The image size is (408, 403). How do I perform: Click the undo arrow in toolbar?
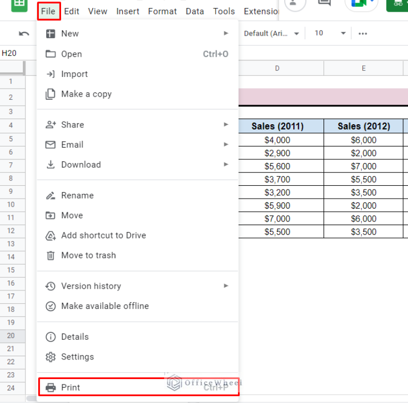click(24, 33)
